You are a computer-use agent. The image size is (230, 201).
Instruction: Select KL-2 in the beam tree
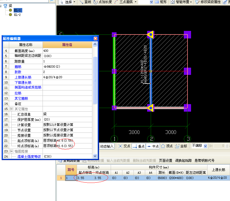pyautogui.click(x=17, y=15)
